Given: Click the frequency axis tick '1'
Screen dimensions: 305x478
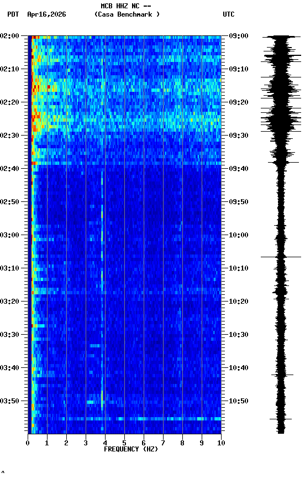Looking at the screenshot, I should (x=47, y=443).
